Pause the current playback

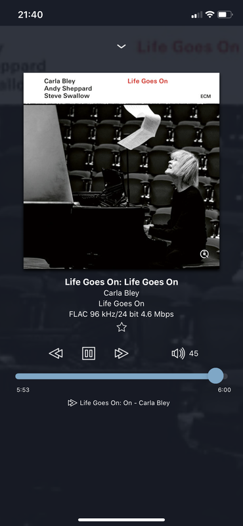[89, 354]
